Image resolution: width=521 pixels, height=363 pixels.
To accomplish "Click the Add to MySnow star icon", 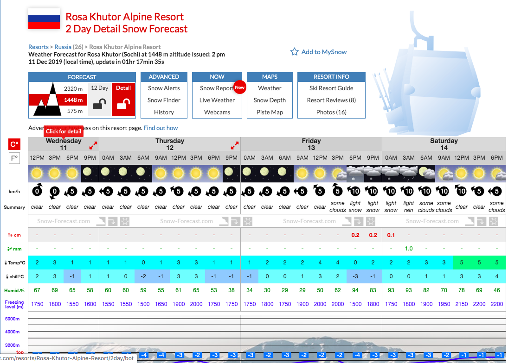I will 295,52.
